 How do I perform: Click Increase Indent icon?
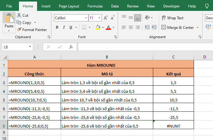pyautogui.click(x=154, y=27)
